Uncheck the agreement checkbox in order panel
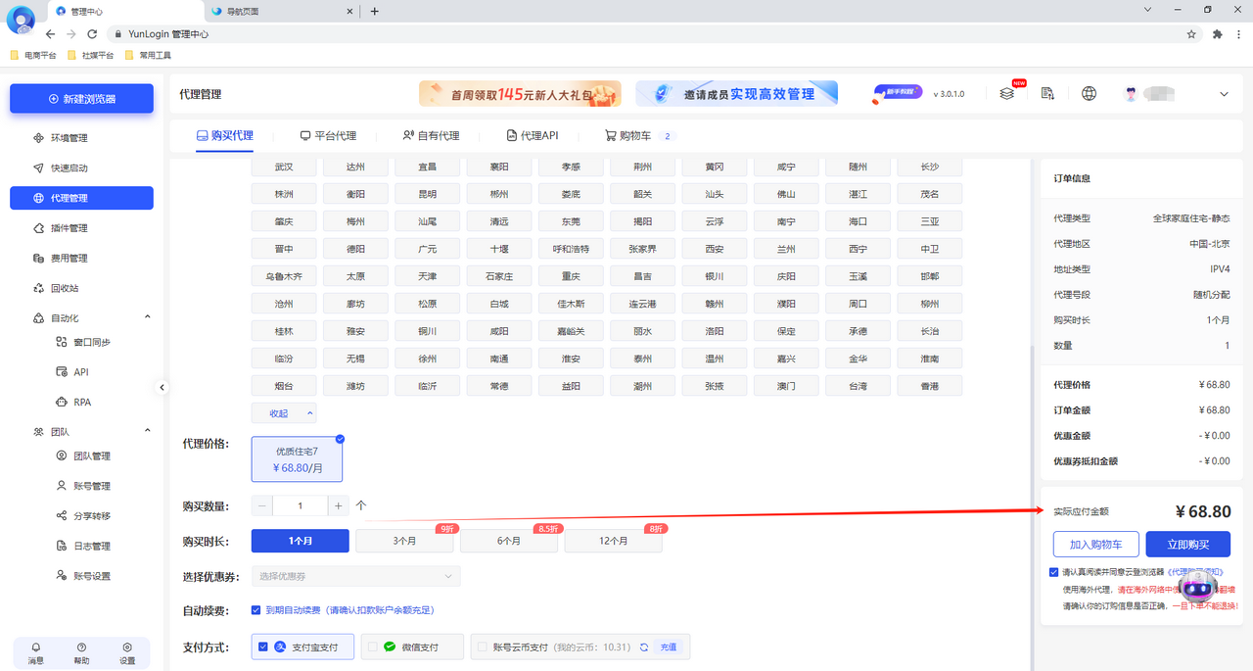This screenshot has height=671, width=1253. (1054, 572)
